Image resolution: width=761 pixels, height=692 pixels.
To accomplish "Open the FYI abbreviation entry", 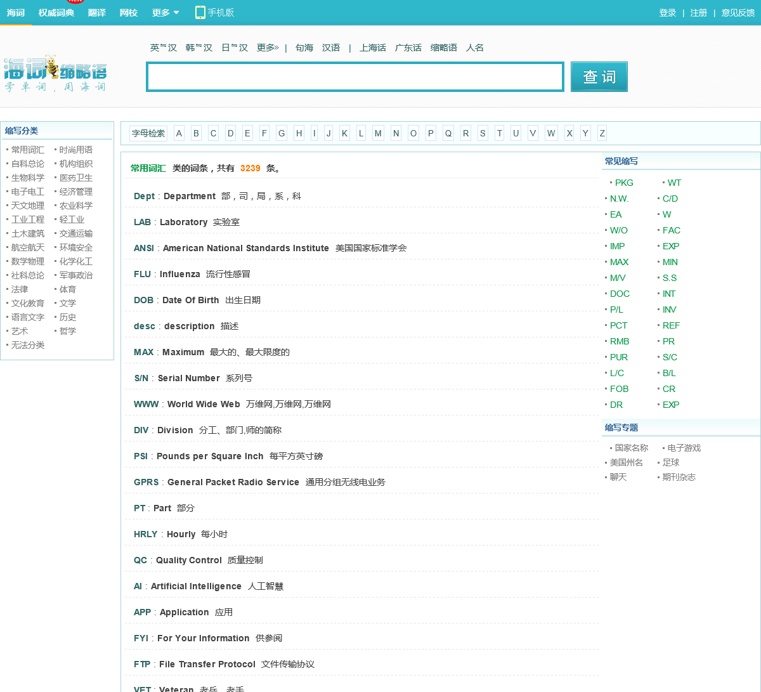I will click(141, 638).
